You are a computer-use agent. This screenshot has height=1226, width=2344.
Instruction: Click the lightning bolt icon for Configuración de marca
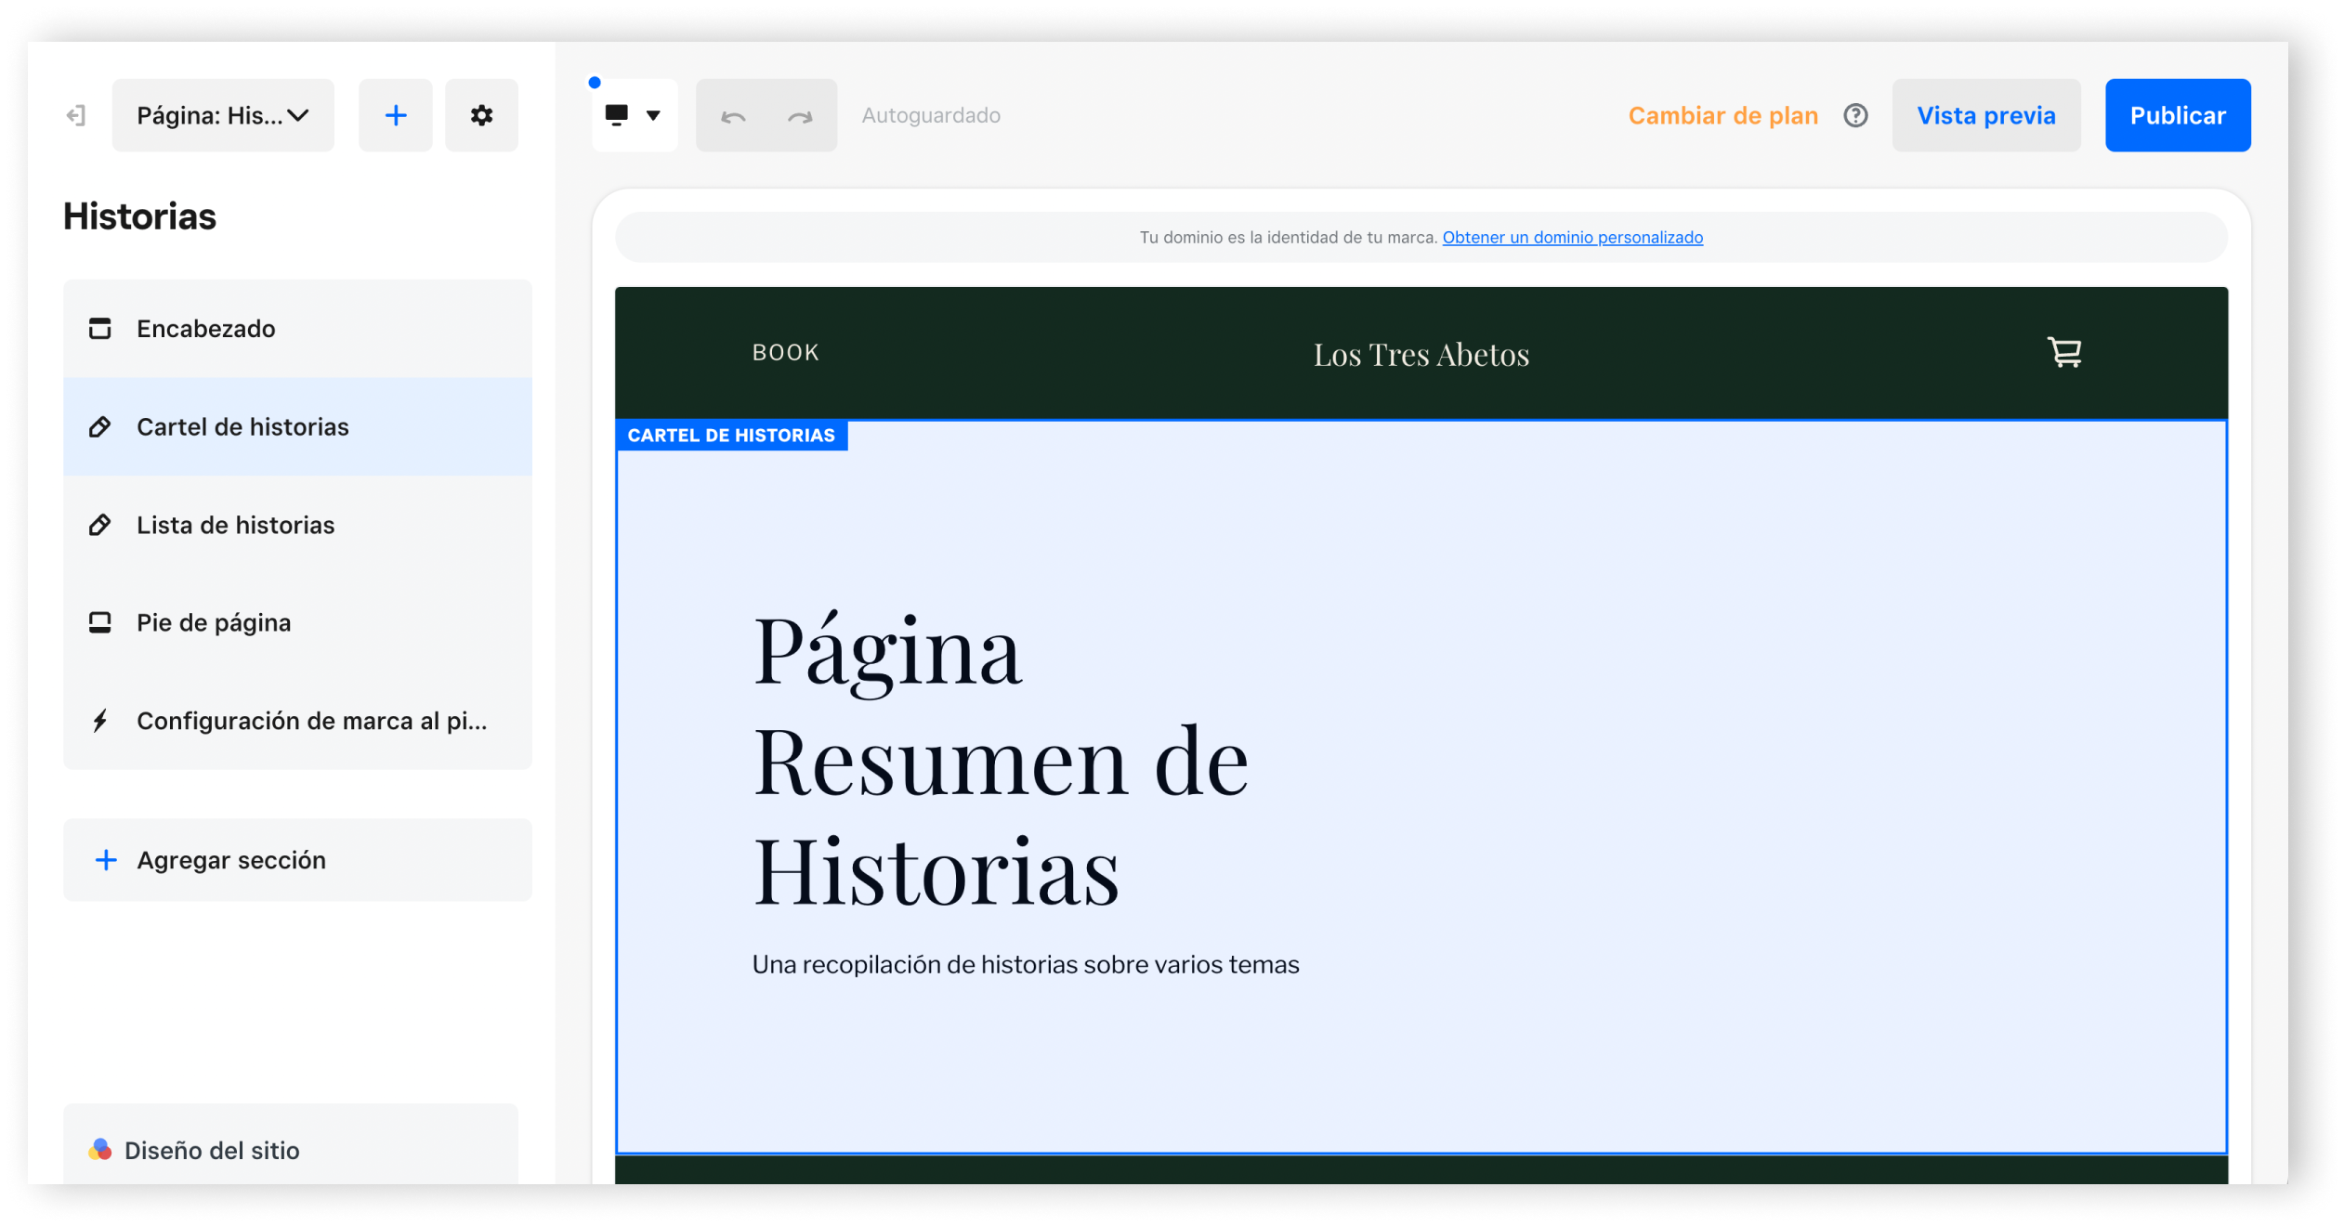tap(99, 721)
